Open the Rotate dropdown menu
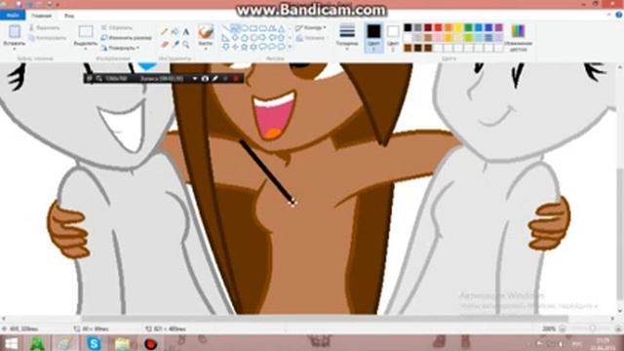Image resolution: width=624 pixels, height=351 pixels. [x=120, y=48]
